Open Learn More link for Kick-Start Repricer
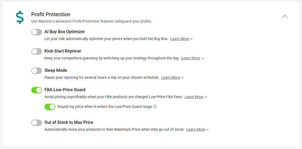 click(191, 58)
